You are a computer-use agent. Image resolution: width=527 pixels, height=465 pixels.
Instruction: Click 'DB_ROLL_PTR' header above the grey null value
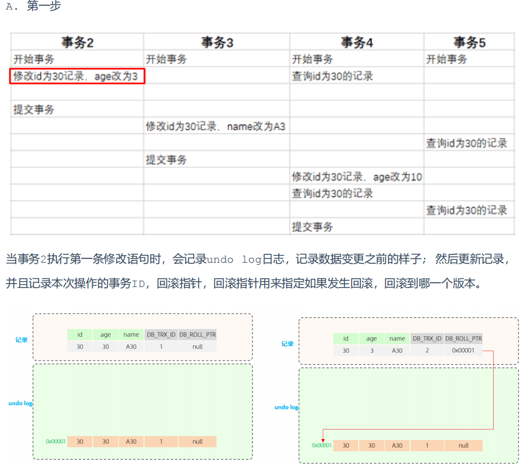[198, 334]
